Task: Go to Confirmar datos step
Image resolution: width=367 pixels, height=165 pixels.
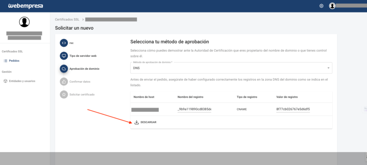Action: tap(80, 82)
